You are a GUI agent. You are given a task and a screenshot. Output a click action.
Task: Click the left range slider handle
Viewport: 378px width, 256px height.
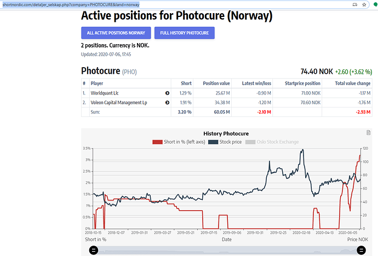pos(94,250)
